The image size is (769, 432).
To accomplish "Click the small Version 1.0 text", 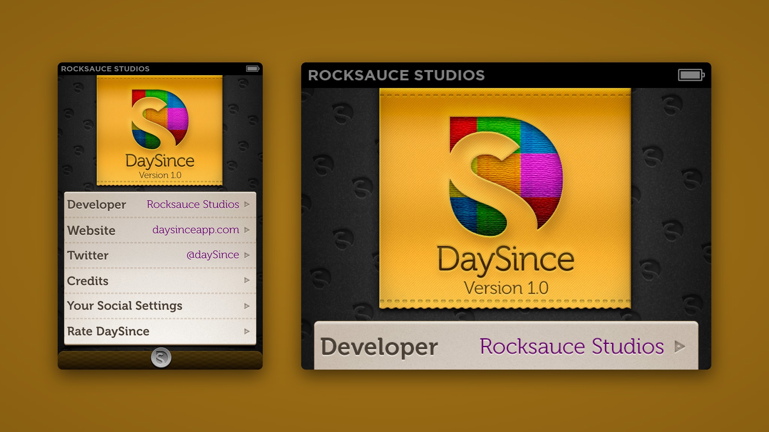I will click(x=160, y=175).
